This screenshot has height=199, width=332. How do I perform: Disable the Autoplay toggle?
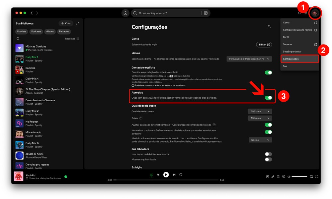coord(268,98)
